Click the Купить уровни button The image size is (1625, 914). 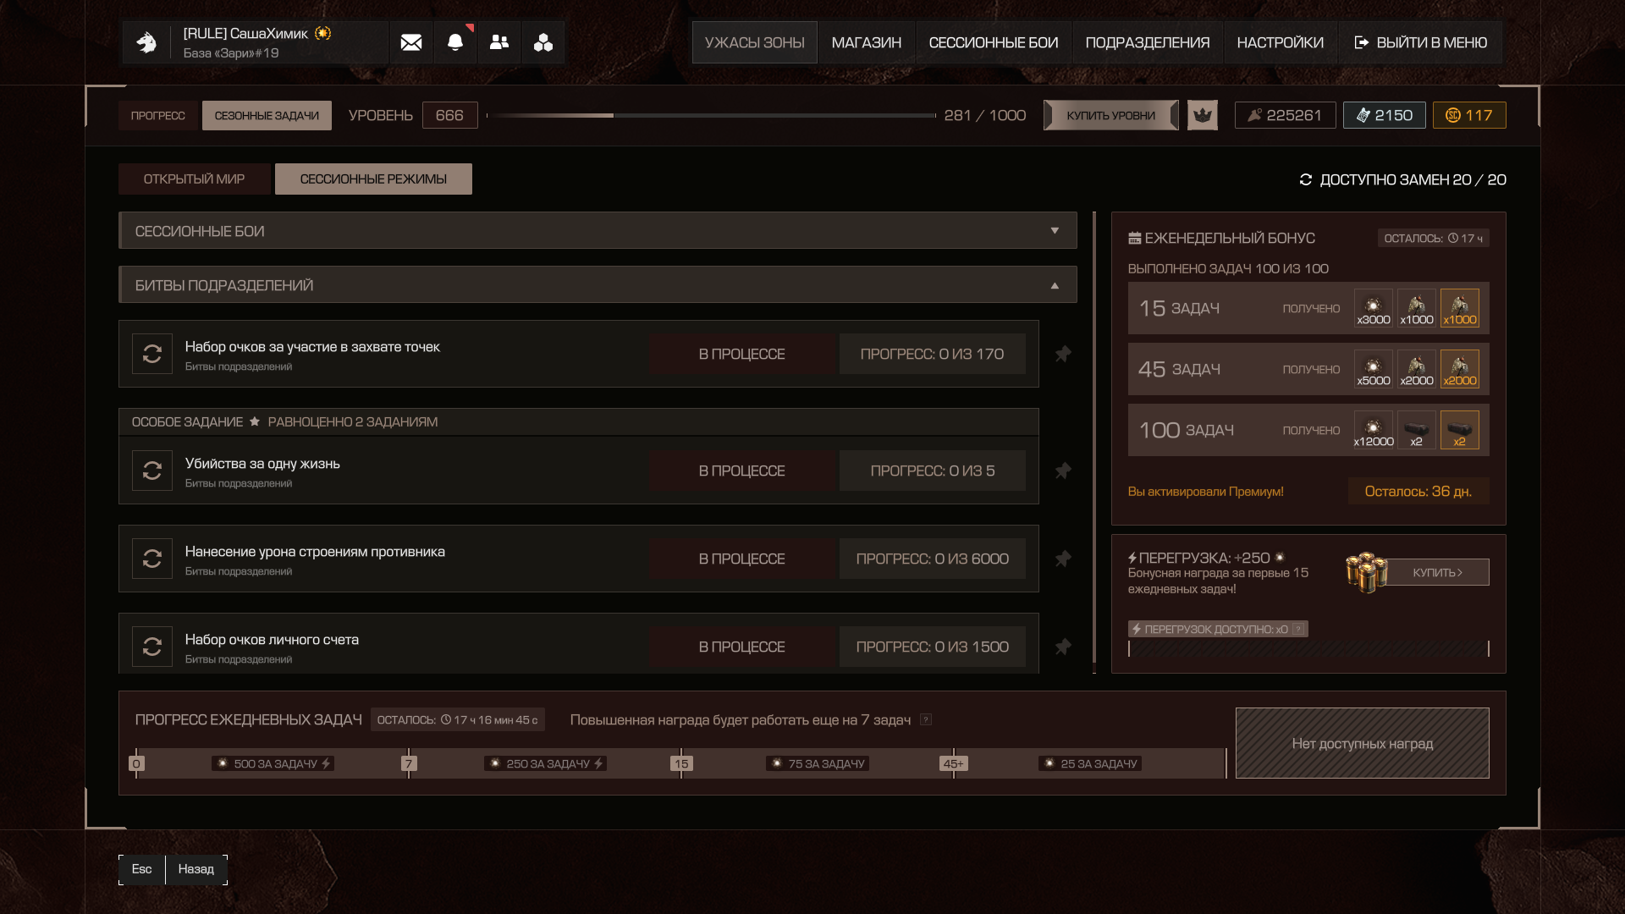coord(1110,115)
